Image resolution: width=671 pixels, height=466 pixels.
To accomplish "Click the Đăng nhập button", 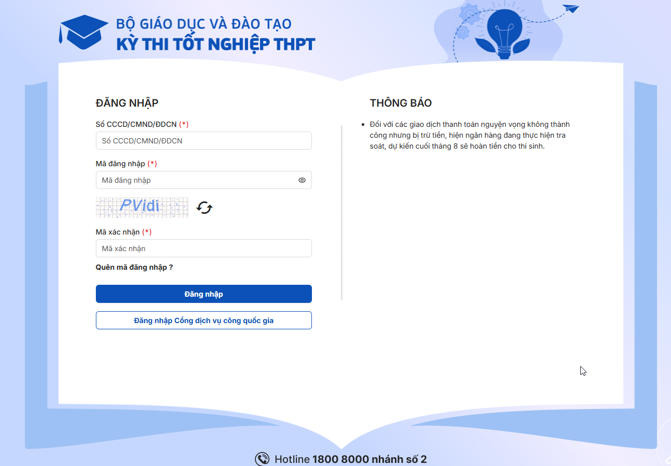I will tap(204, 294).
